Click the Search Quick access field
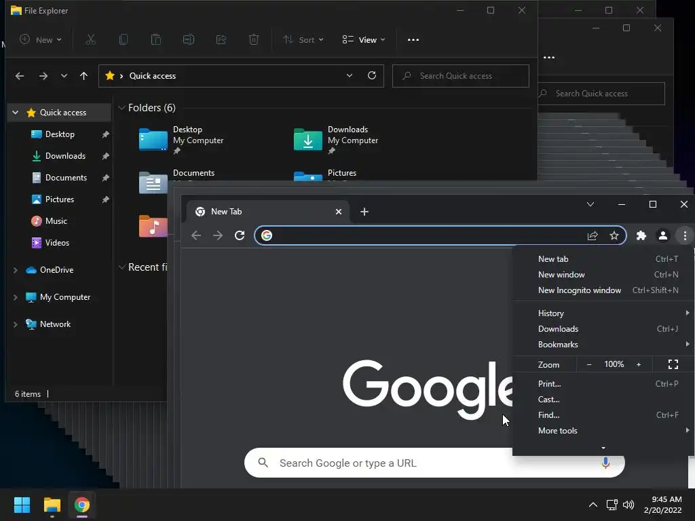Image resolution: width=695 pixels, height=521 pixels. 461,76
